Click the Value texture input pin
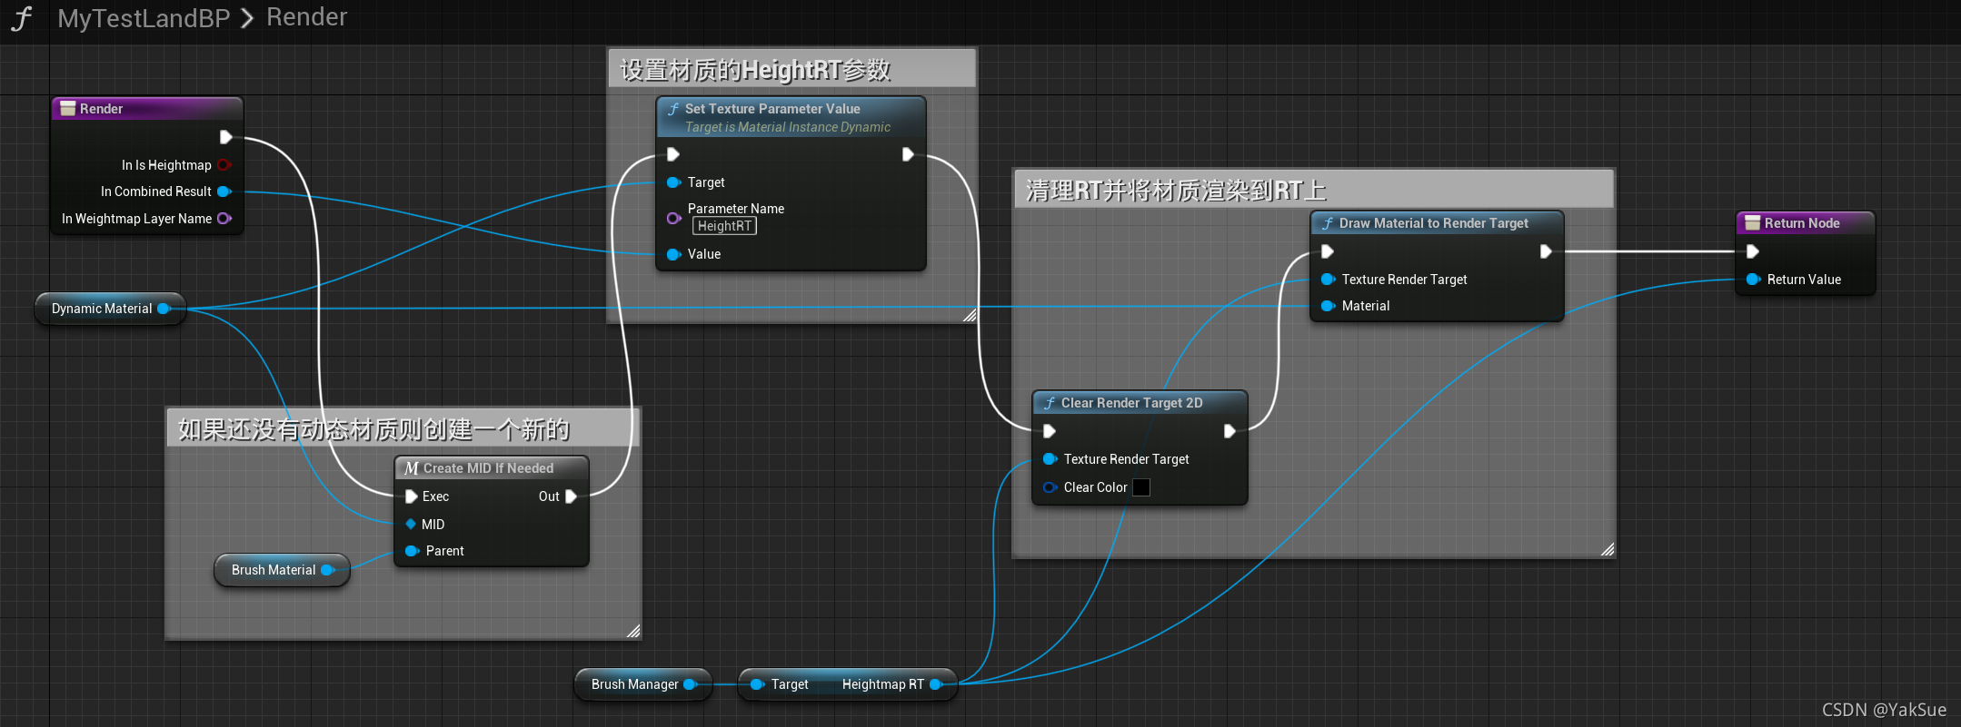Image resolution: width=1961 pixels, height=727 pixels. pyautogui.click(x=673, y=254)
